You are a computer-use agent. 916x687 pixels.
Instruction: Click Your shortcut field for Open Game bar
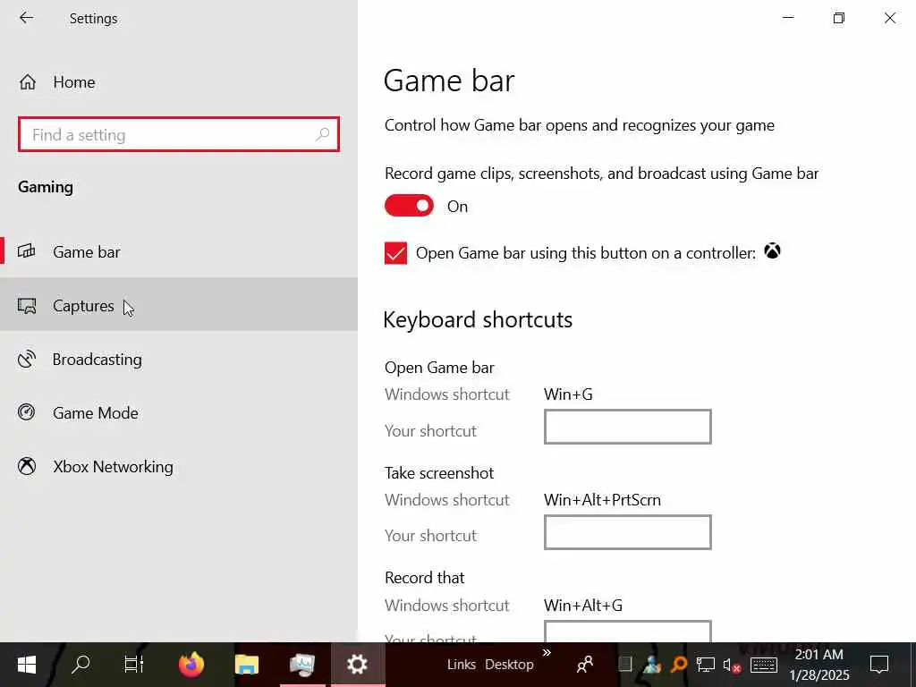[x=627, y=427]
